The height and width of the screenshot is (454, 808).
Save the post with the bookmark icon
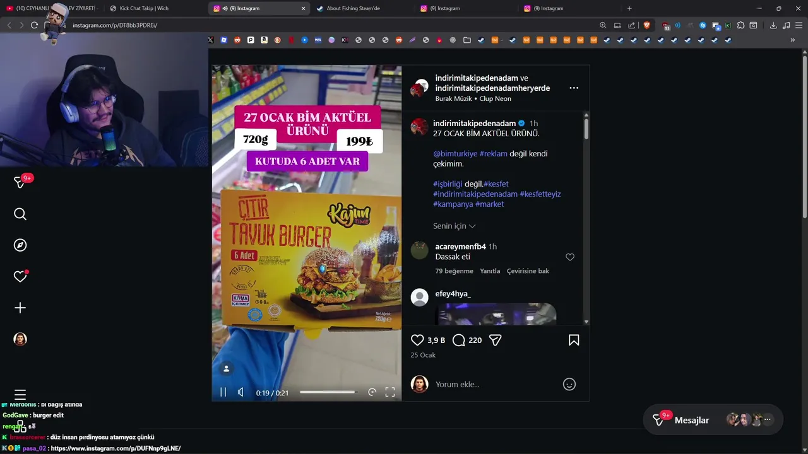click(x=574, y=340)
